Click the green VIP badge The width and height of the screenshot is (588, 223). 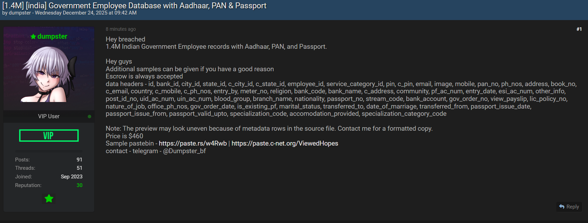tap(49, 136)
